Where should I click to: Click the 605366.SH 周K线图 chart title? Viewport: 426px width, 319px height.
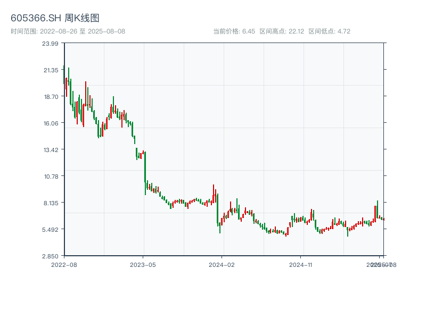(55, 18)
